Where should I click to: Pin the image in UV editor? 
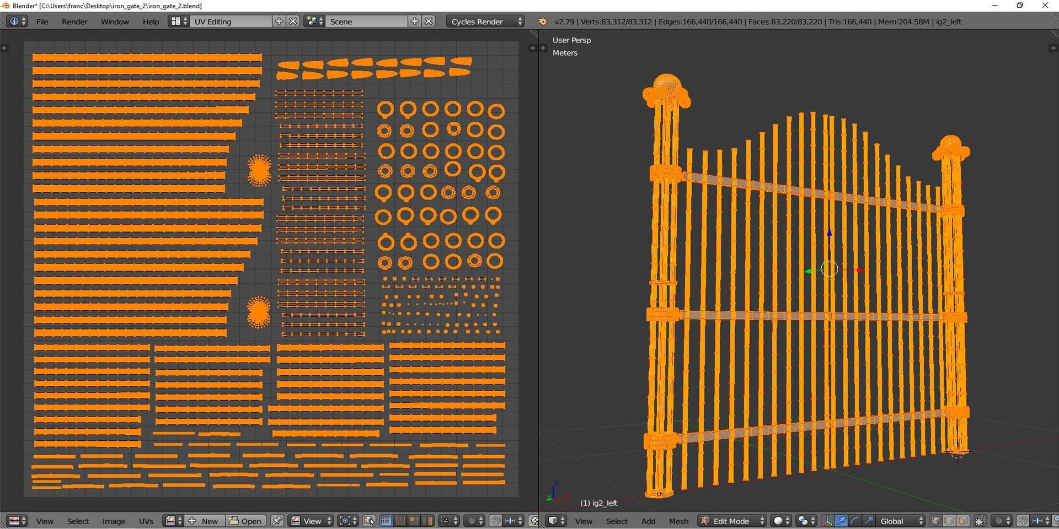coord(277,521)
